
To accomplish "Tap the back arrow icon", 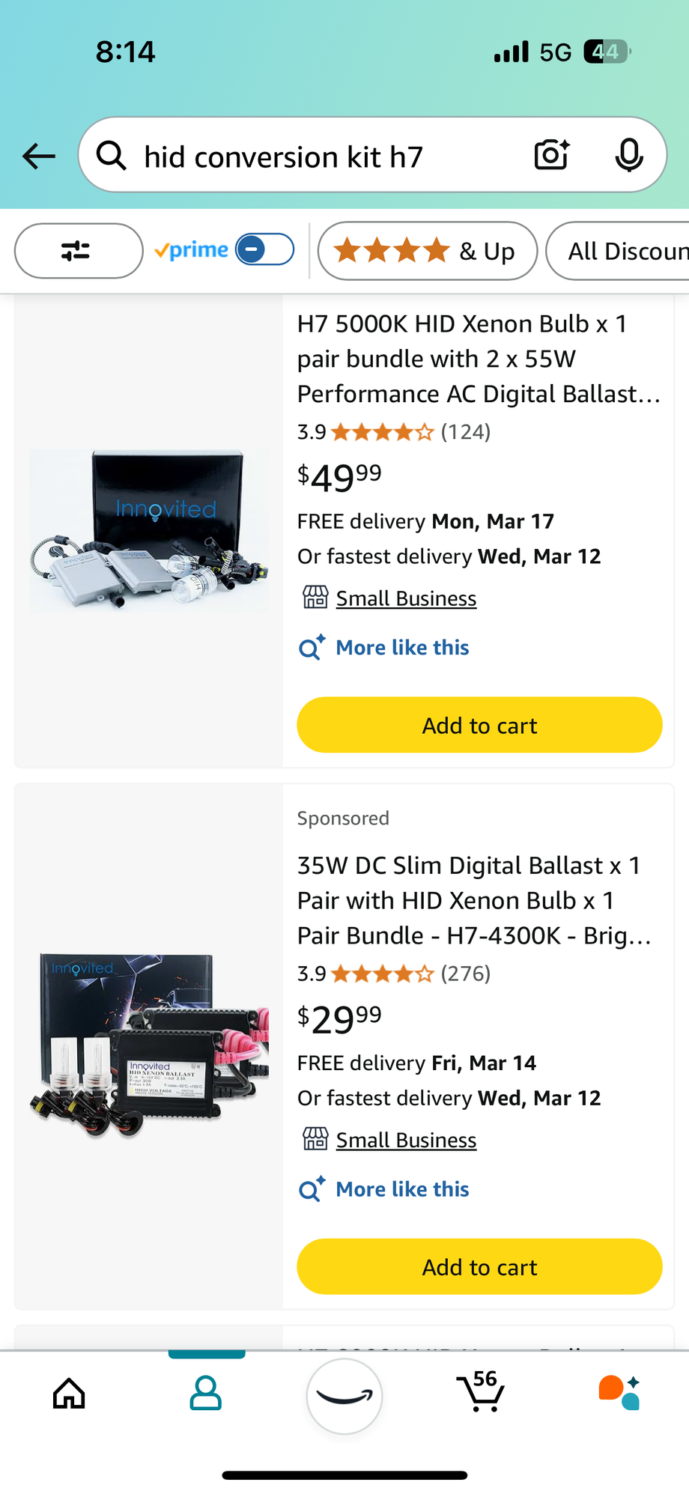I will (39, 156).
